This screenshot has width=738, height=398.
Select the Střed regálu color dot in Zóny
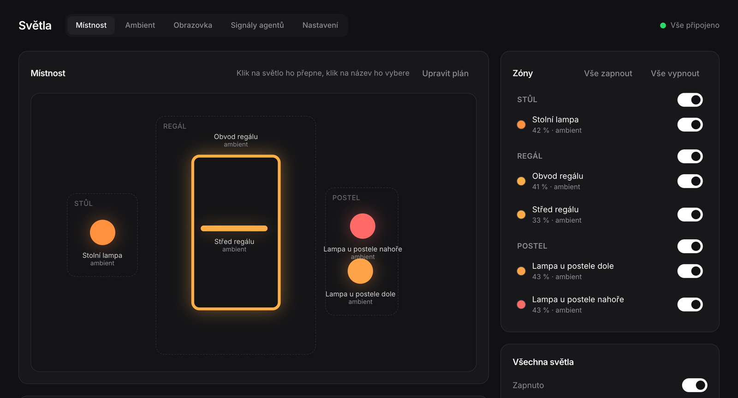[521, 214]
